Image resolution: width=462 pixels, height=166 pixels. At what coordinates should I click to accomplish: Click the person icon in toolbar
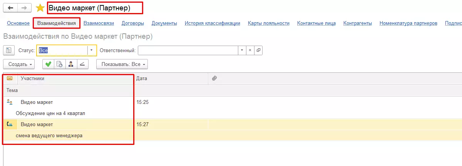pos(71,64)
